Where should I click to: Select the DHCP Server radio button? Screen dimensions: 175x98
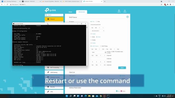91,46
